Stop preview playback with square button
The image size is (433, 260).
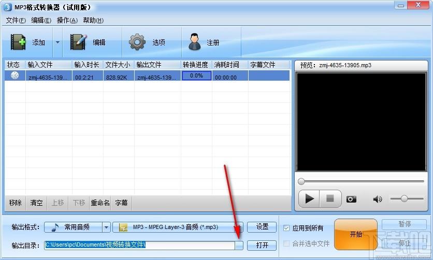tap(330, 198)
